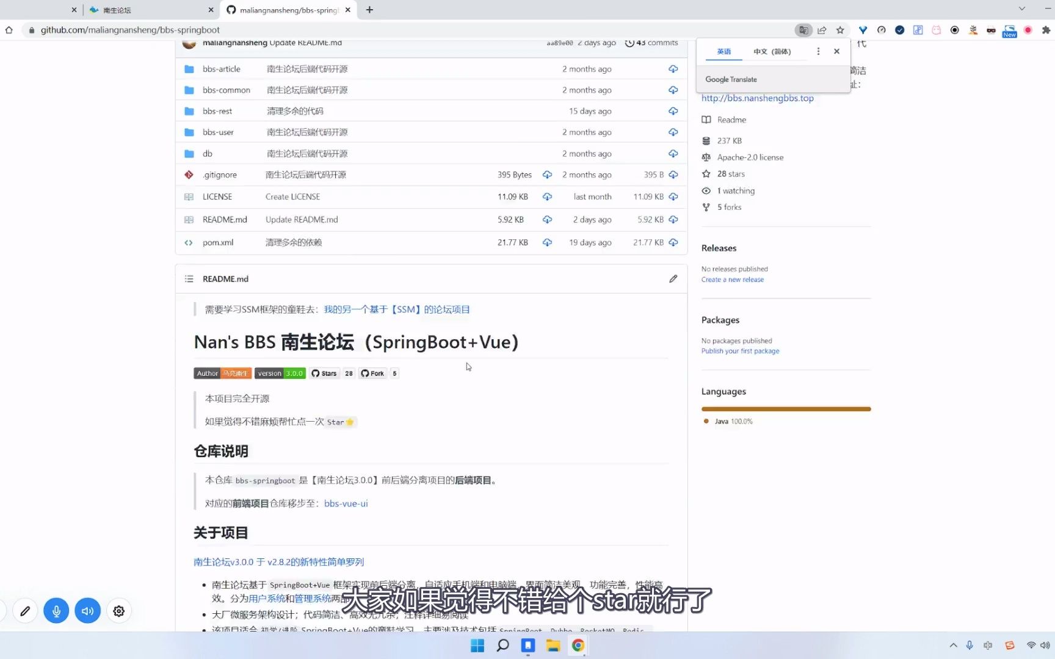Viewport: 1055px width, 659px height.
Task: Open the pom.xml file
Action: pos(218,242)
